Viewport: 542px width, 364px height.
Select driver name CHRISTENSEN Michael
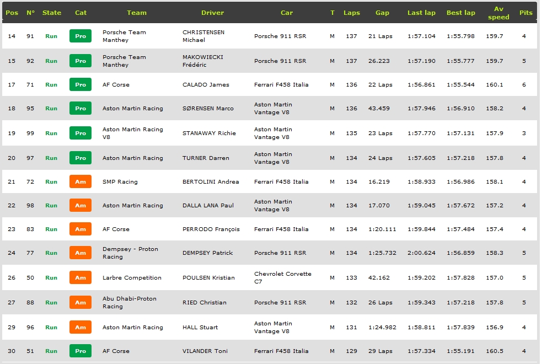tap(203, 36)
